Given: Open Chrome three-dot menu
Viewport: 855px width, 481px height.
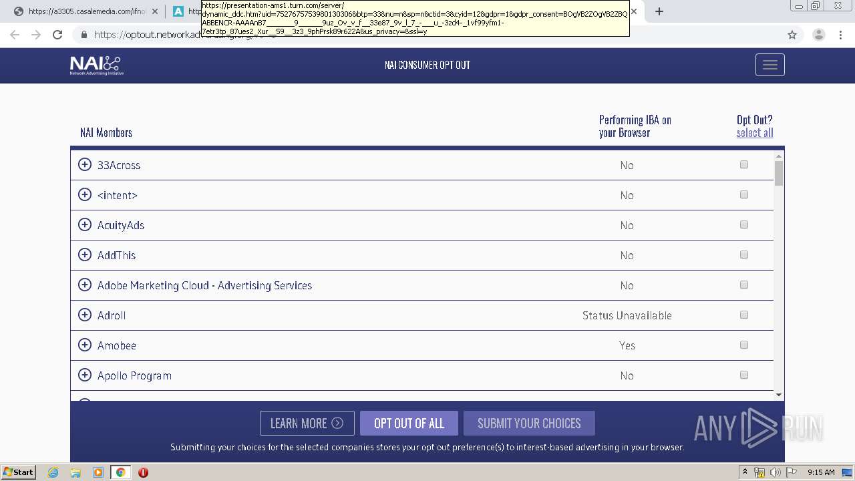Looking at the screenshot, I should [840, 35].
